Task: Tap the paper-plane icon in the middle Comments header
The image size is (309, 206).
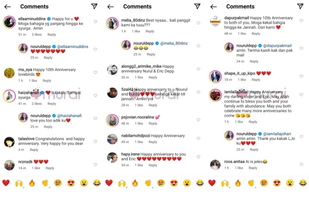Action: pos(197,6)
